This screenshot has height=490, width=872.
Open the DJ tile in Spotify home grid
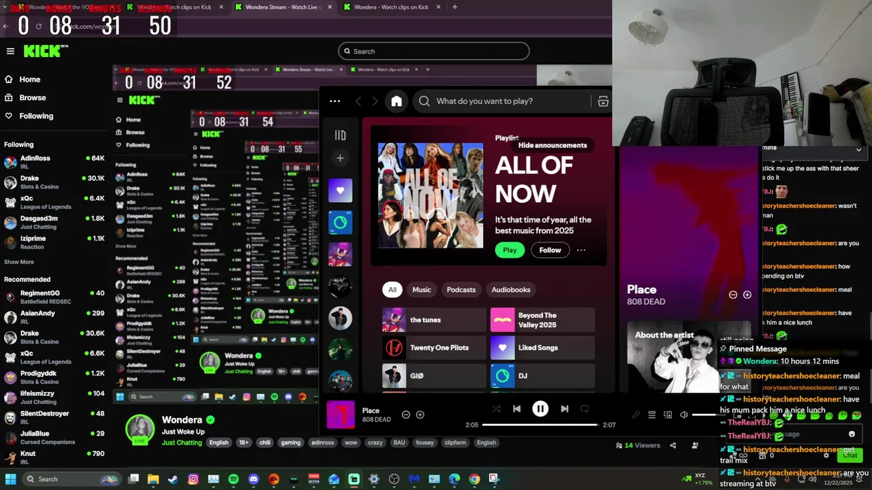point(542,376)
